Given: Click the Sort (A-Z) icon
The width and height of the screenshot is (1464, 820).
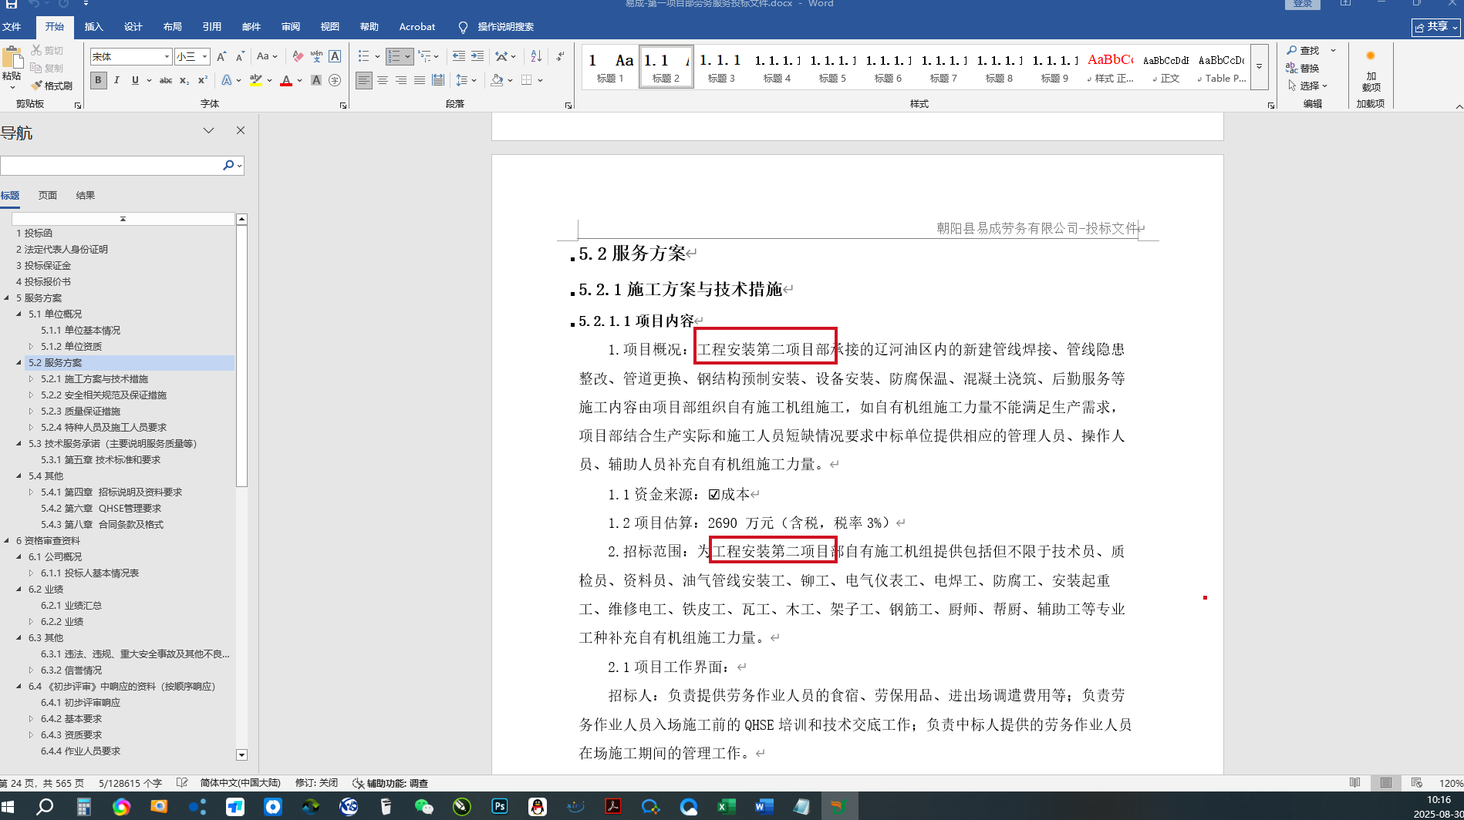Looking at the screenshot, I should point(536,56).
